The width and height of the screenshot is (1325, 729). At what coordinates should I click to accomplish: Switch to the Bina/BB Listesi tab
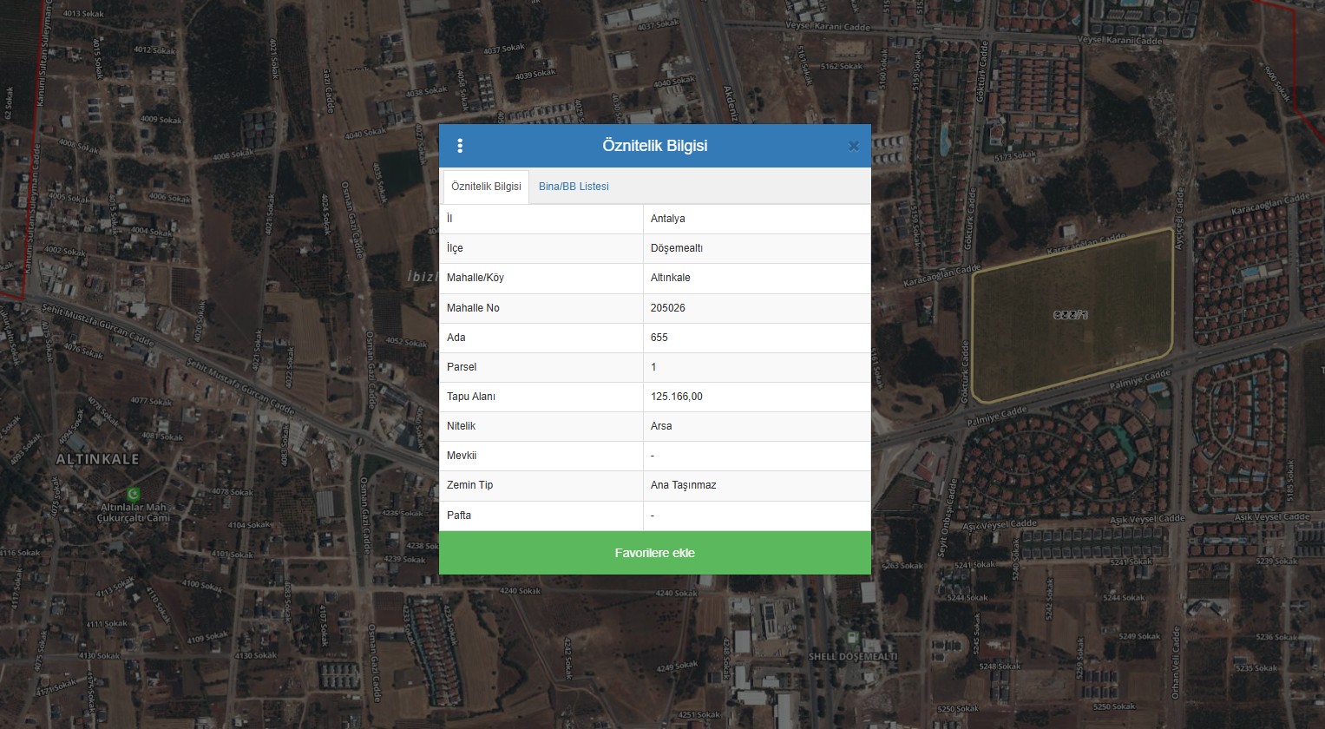tap(574, 187)
